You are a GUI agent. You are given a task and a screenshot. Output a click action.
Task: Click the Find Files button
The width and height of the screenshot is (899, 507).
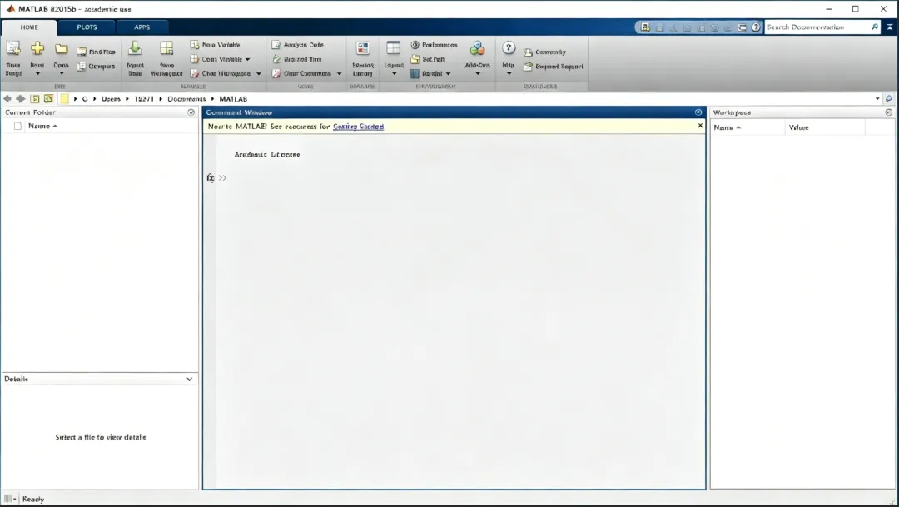coord(96,52)
